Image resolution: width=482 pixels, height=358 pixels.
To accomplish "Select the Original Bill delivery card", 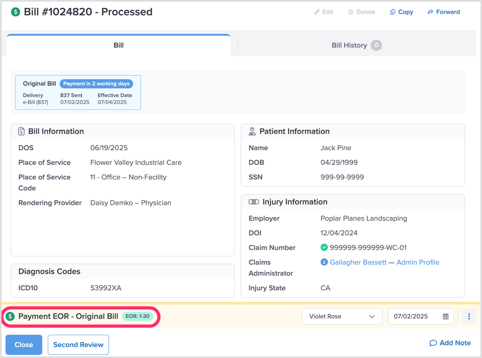I will 78,93.
